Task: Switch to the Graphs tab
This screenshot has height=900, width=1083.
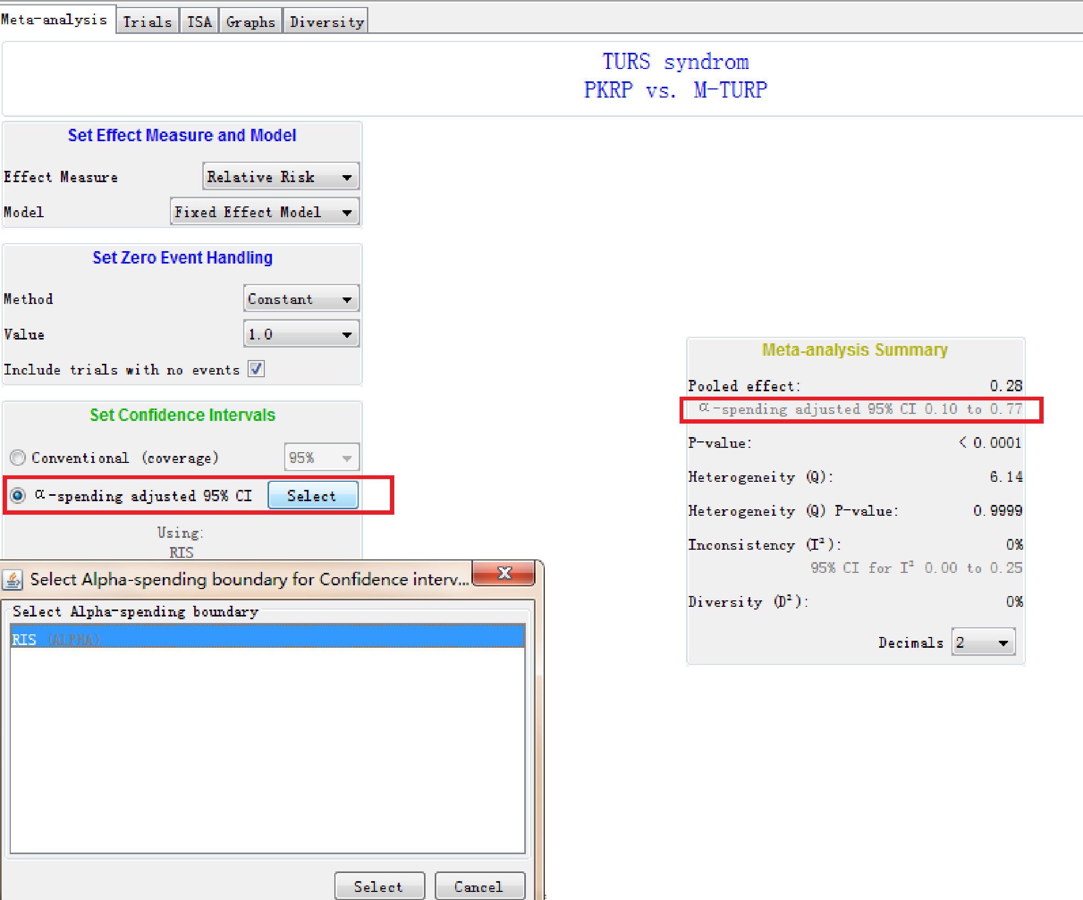Action: [250, 22]
